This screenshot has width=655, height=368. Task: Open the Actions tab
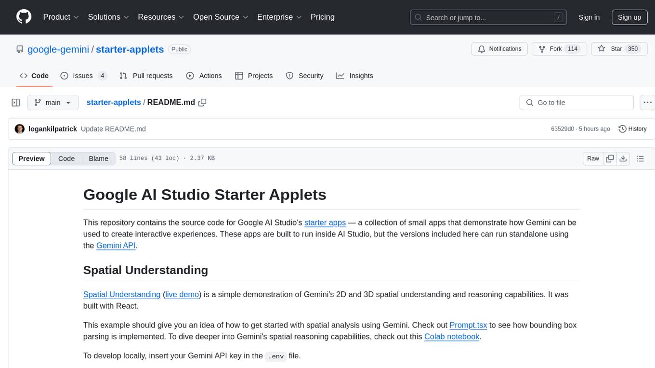coord(204,76)
